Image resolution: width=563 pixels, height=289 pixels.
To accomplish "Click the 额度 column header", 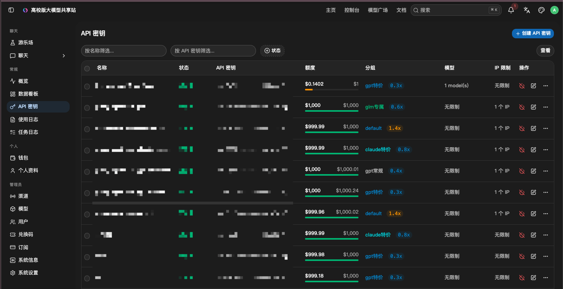I will pyautogui.click(x=310, y=68).
